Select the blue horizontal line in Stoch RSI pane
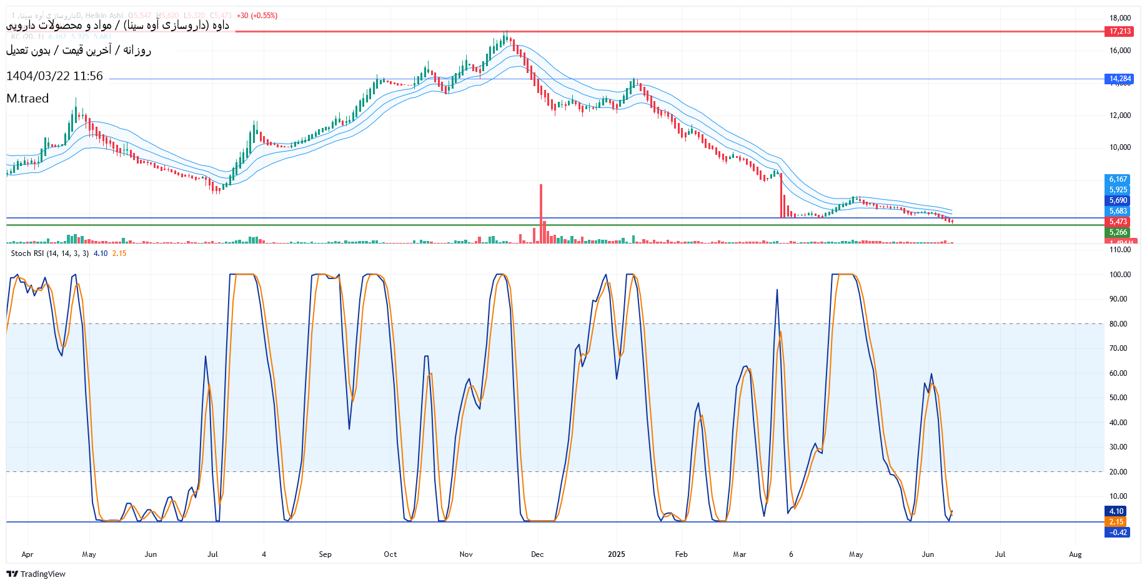The height and width of the screenshot is (585, 1147). (555, 522)
